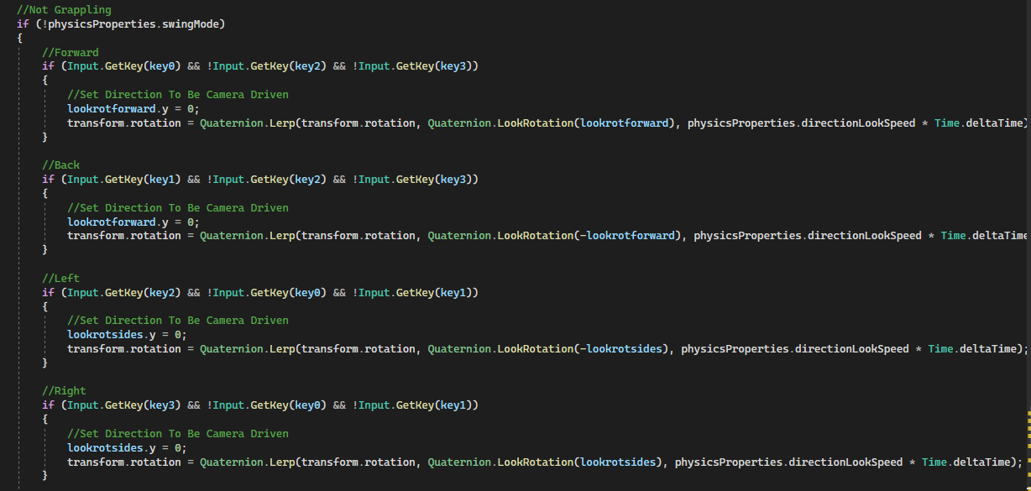Click "directionLookSpeed" in the Back block Lerp call
The height and width of the screenshot is (491, 1031).
(864, 236)
